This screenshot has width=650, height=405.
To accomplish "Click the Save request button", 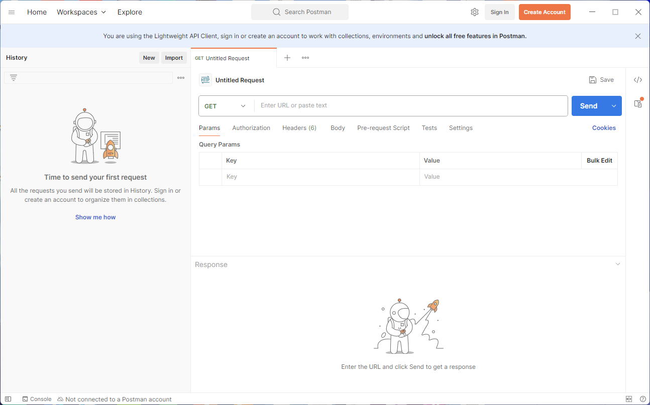I will 601,80.
